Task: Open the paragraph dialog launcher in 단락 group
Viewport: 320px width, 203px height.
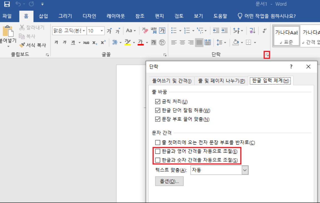Action: (x=267, y=55)
